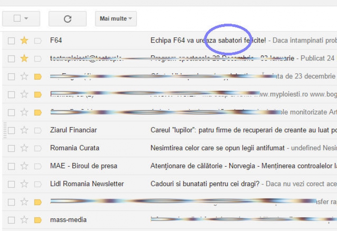Viewport: 337px width, 231px height.
Task: Star the email ending in 'monitorizate'
Action: click(24, 112)
